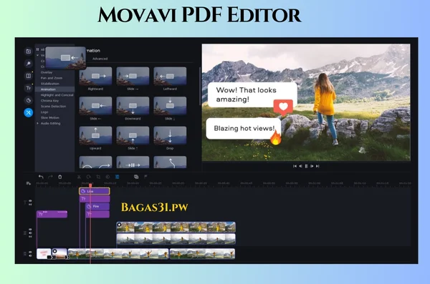The height and width of the screenshot is (284, 430).
Task: Select Scene Detection in tools list
Action: [x=53, y=107]
